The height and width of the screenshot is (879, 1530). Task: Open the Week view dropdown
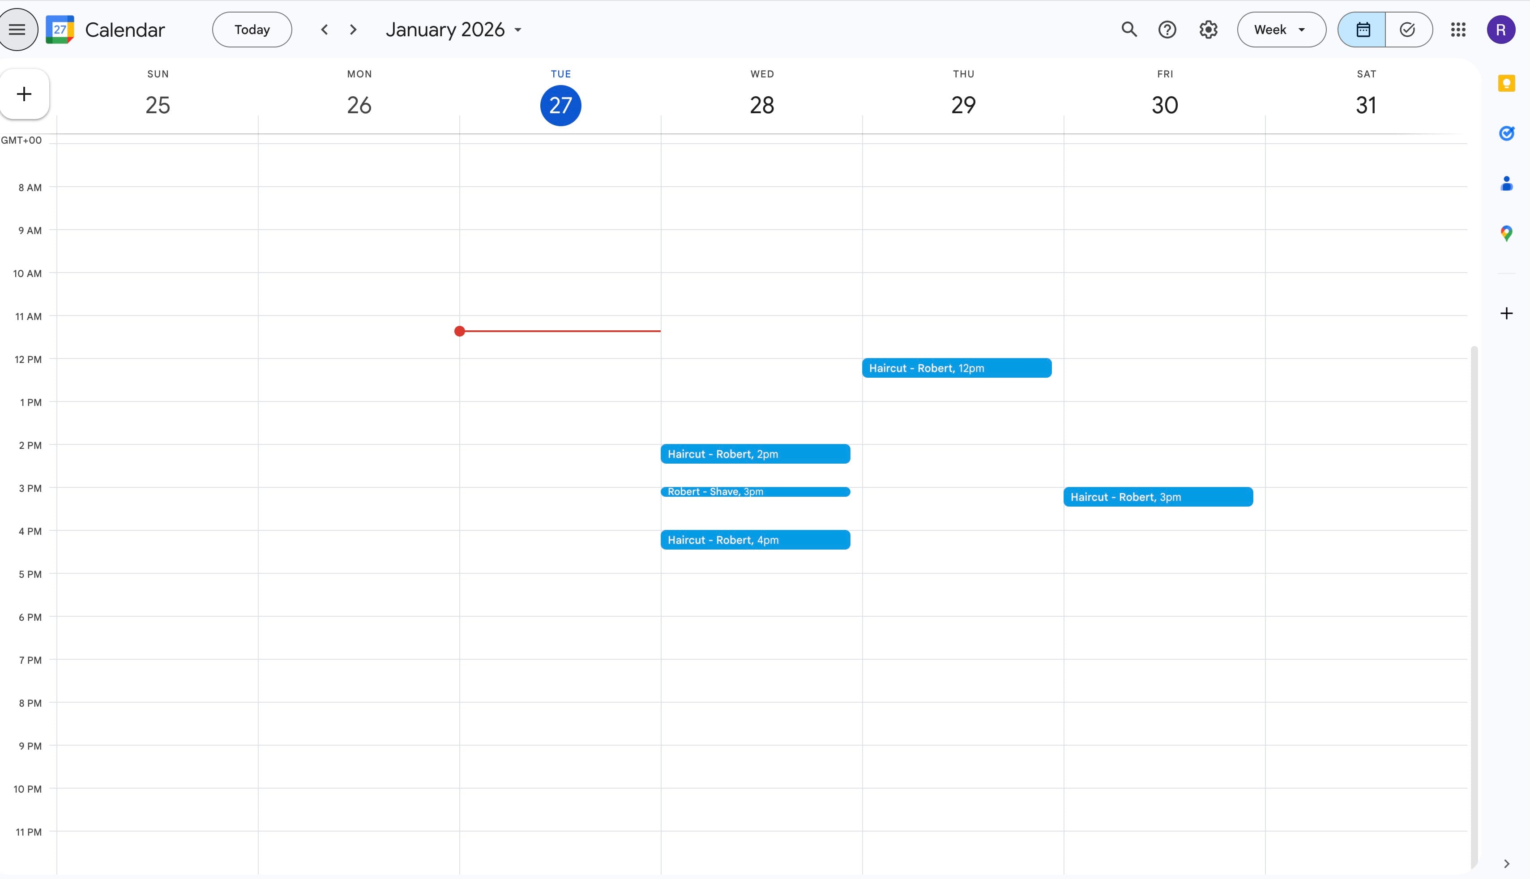1281,29
